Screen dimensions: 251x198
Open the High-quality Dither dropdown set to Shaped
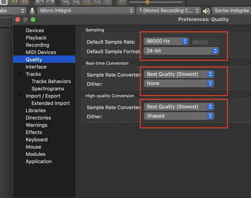pyautogui.click(x=179, y=116)
